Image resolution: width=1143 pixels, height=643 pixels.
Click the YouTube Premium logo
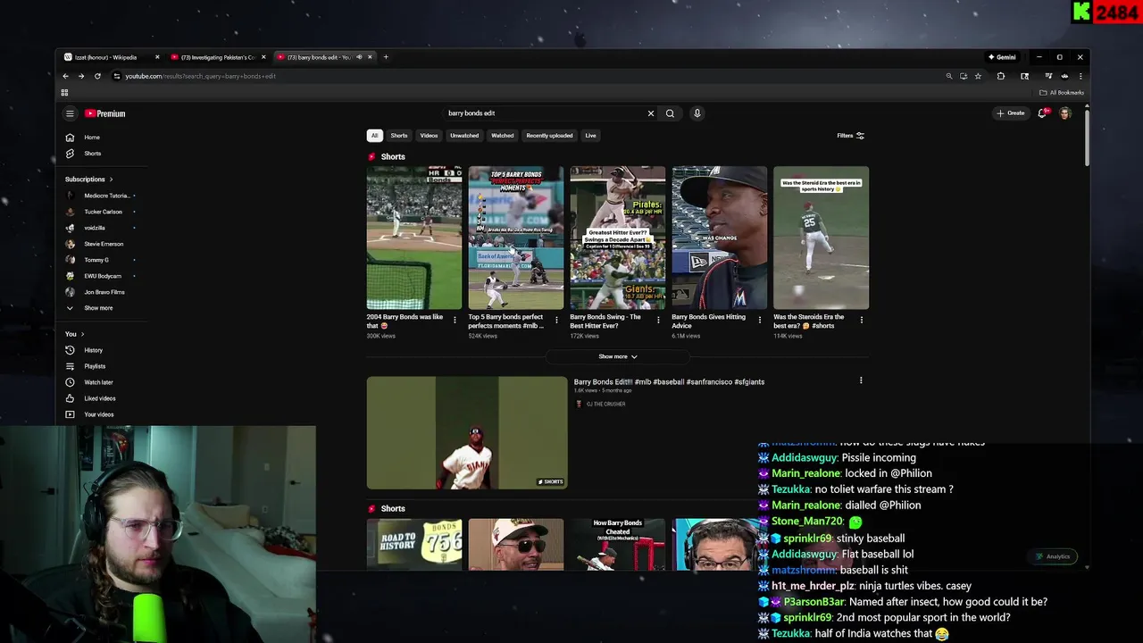[105, 113]
